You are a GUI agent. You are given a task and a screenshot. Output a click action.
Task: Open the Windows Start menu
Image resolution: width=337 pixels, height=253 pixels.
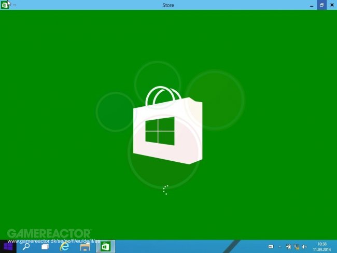tap(8, 247)
